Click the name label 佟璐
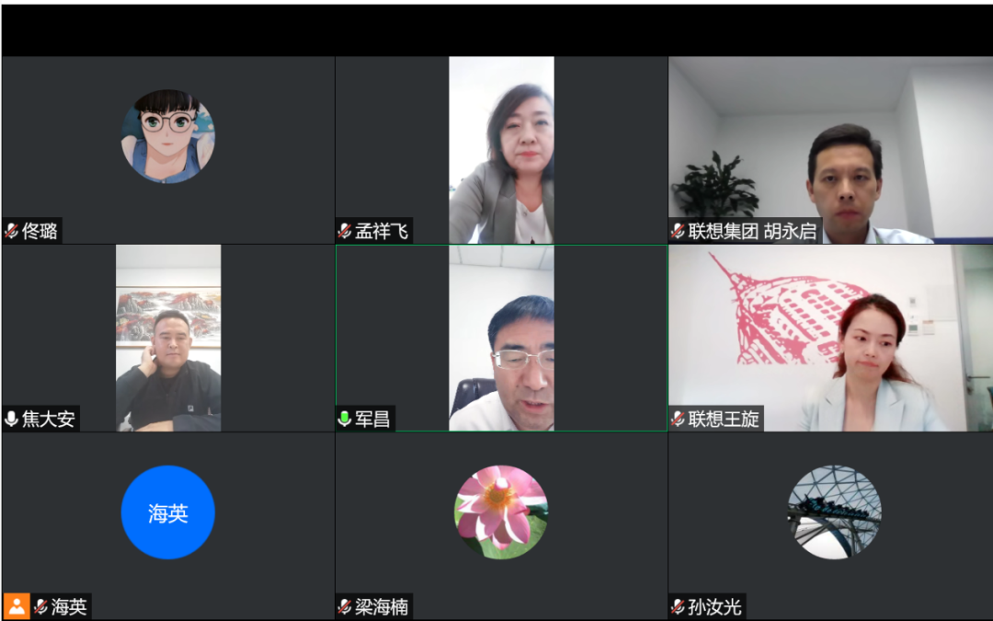Image resolution: width=993 pixels, height=621 pixels. coord(40,231)
